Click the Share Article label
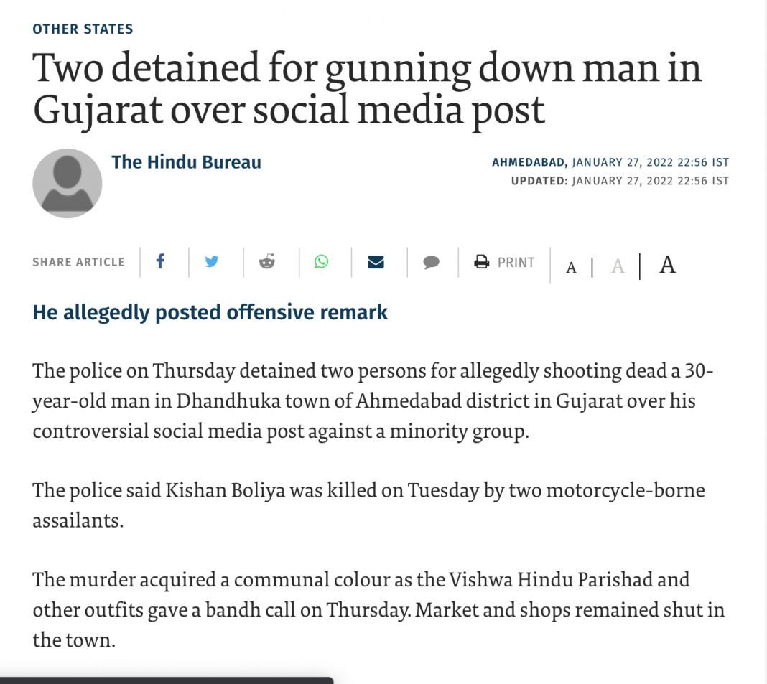 click(78, 263)
